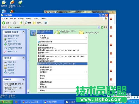Click 上传到WPS云文档 icon entry
139x104 pixels.
coord(39,42)
